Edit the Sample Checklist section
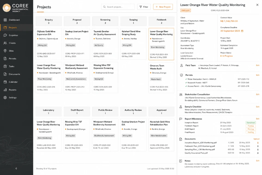The height and width of the screenshot is (175, 262). click(258, 107)
